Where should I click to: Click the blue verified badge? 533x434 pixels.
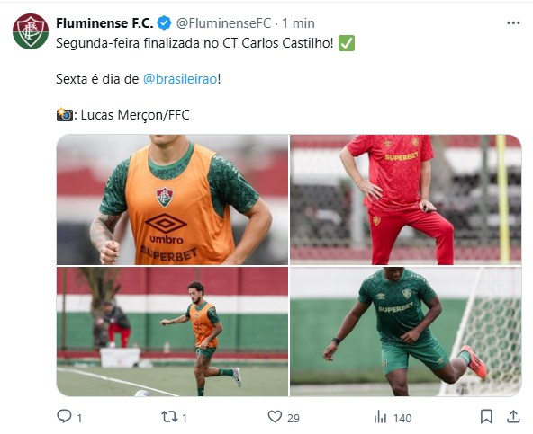click(164, 23)
